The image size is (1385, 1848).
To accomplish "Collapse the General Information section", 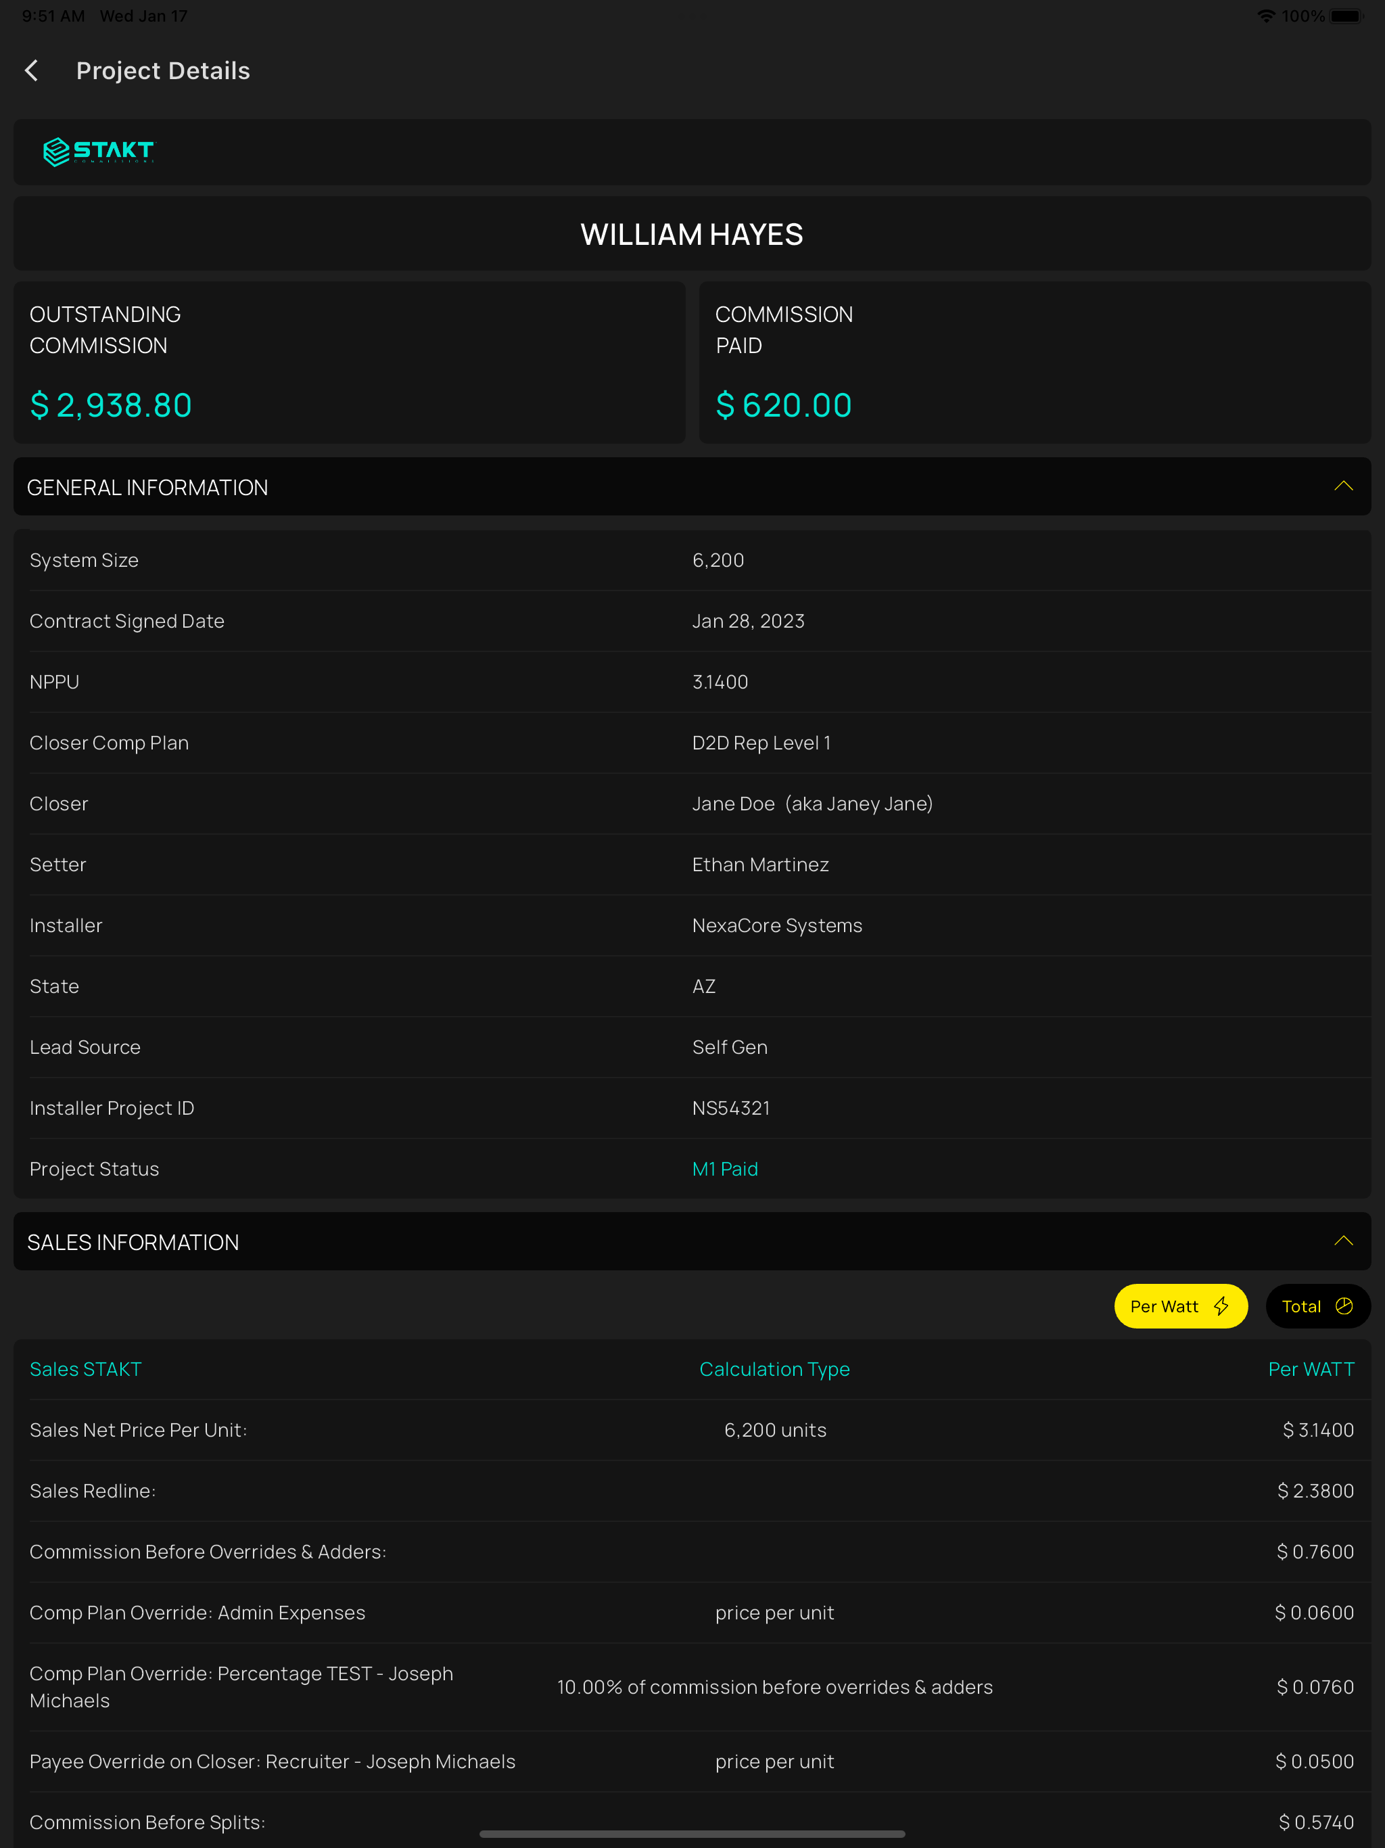I will point(1343,486).
